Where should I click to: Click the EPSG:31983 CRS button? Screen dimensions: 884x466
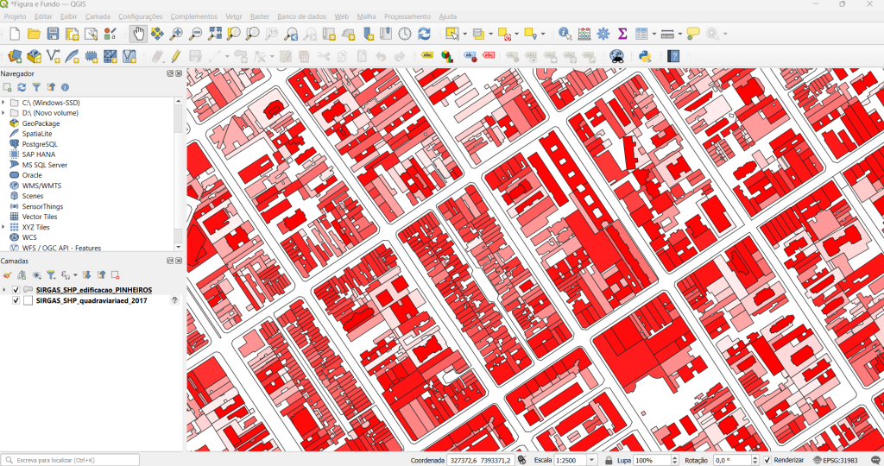(x=836, y=460)
